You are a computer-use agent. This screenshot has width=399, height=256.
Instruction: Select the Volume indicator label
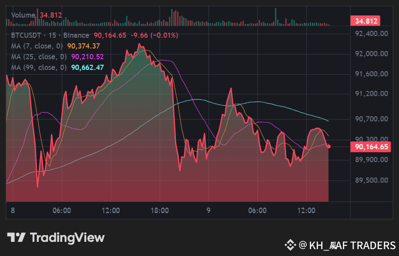pyautogui.click(x=23, y=15)
